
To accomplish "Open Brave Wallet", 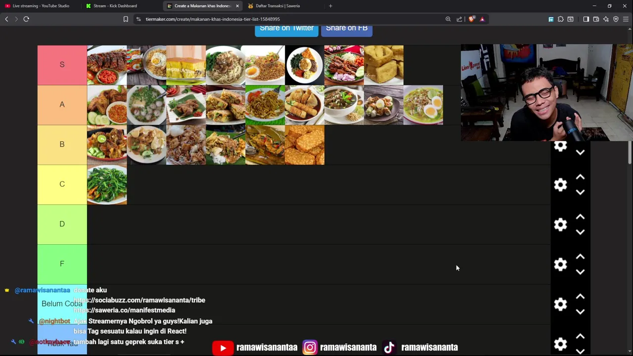I will point(596,19).
